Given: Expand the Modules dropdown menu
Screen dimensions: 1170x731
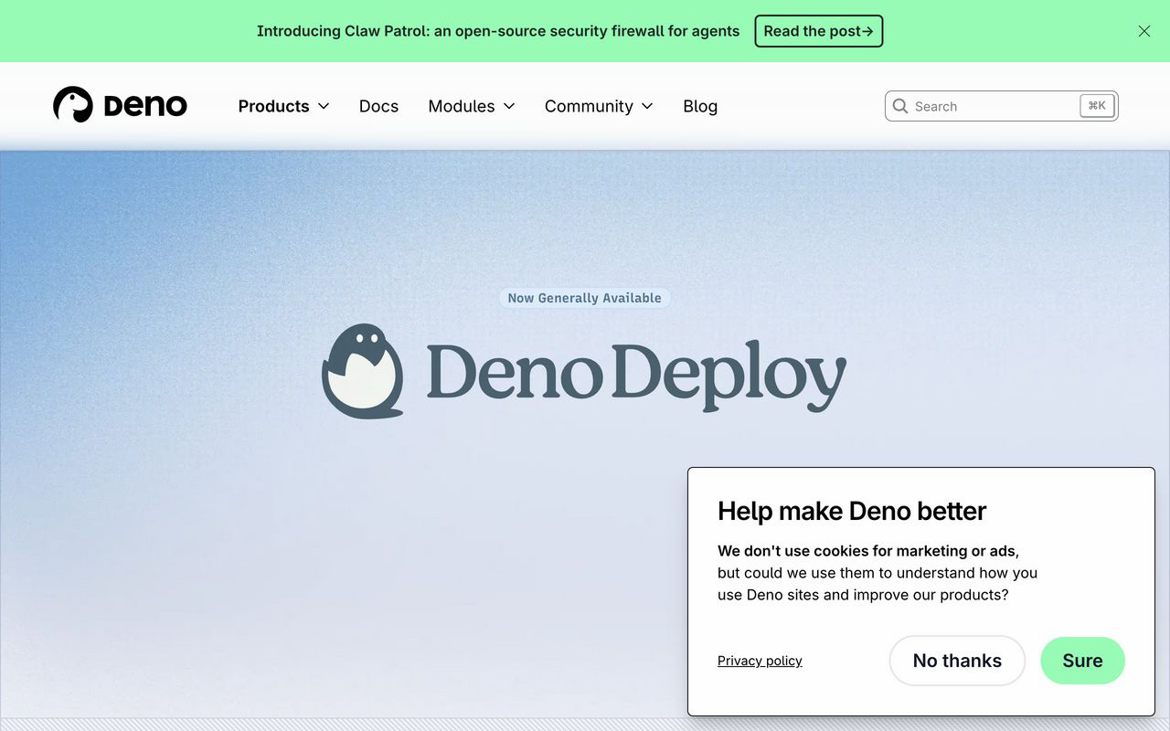Looking at the screenshot, I should click(472, 106).
